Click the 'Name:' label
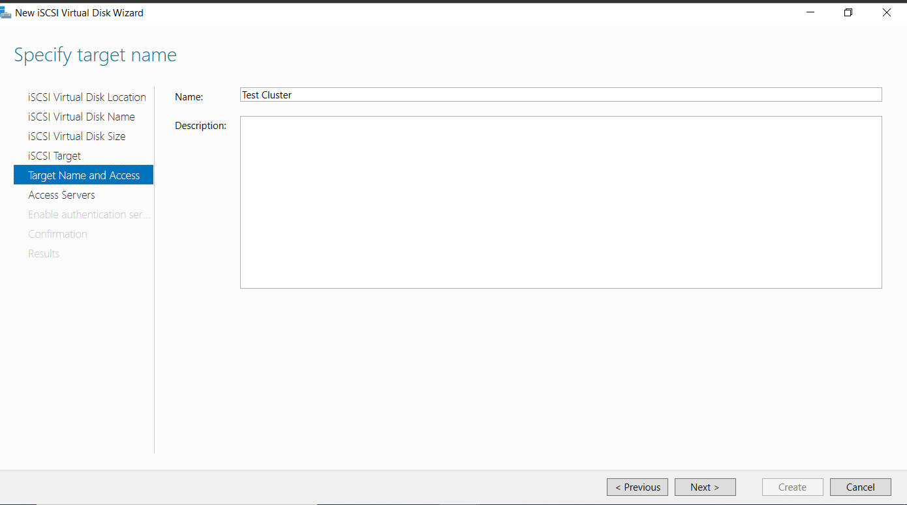The image size is (907, 505). click(189, 96)
